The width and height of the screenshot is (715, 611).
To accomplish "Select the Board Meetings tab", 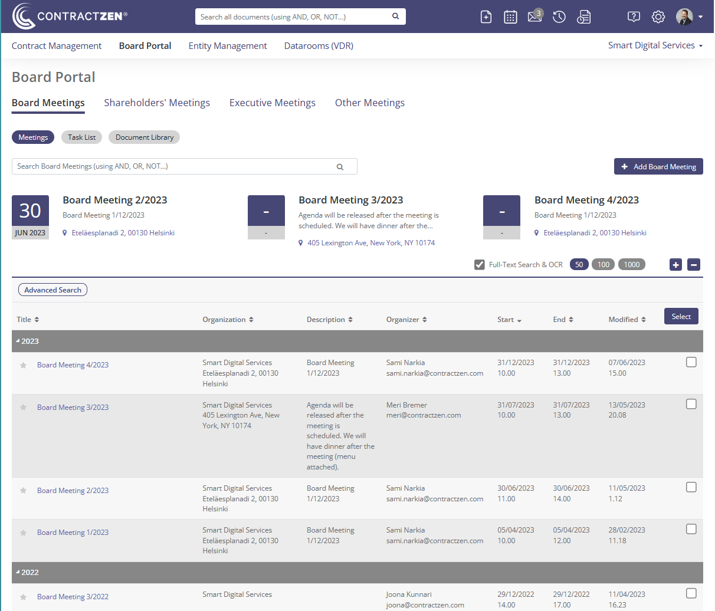I will (48, 103).
